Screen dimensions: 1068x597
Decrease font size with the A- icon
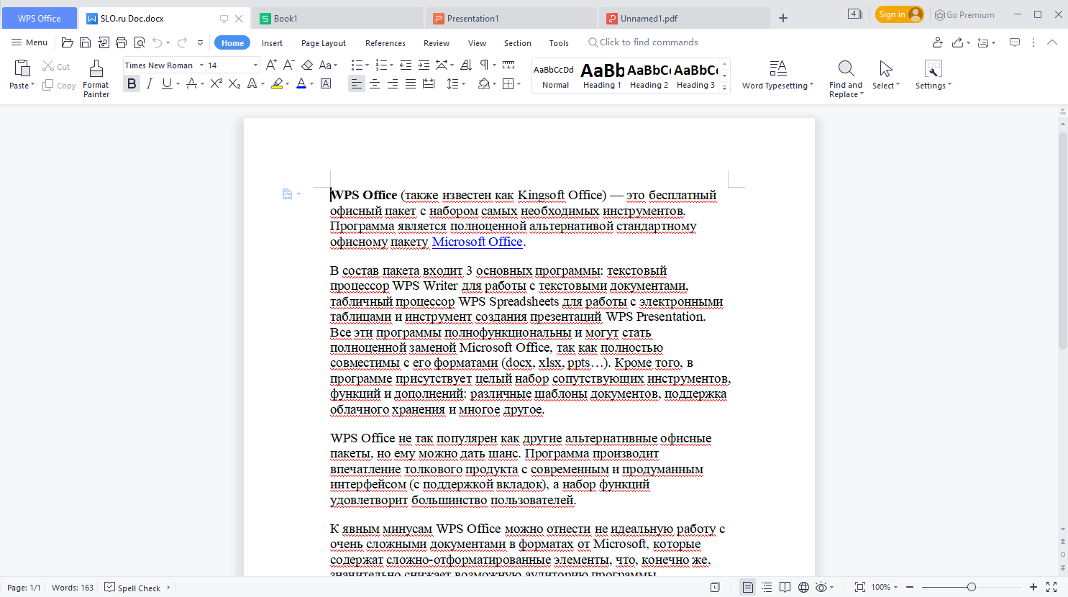tap(289, 65)
